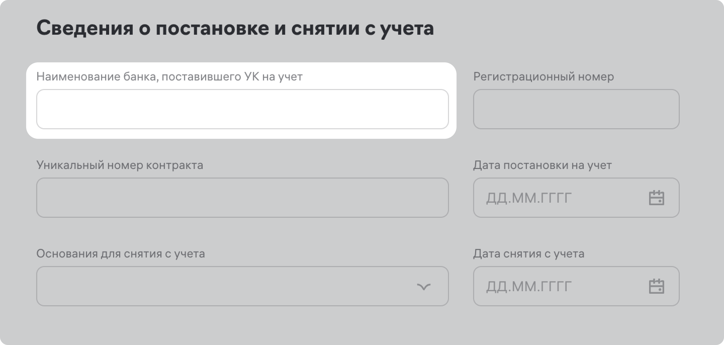Click ДД.ММ.ГГГГ placeholder under Дата постановки
724x345 pixels.
pyautogui.click(x=529, y=198)
